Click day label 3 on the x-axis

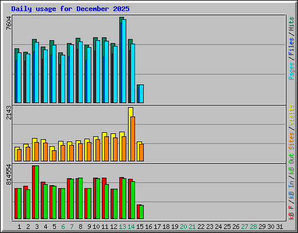tap(37, 227)
